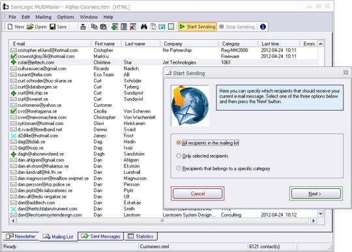Click blue X icon beside dan@hettichlabinstrument.com
352x252 pixels.
(14, 209)
